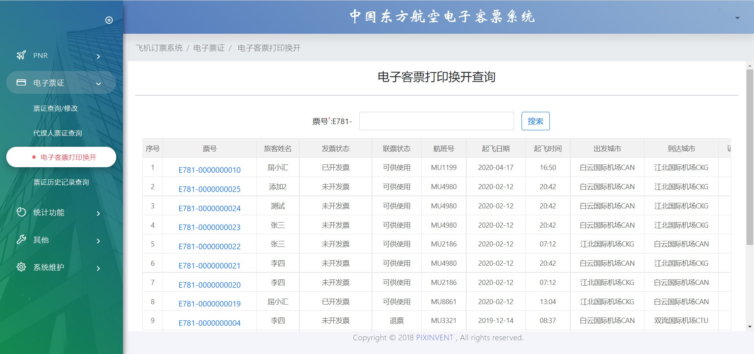Image resolution: width=754 pixels, height=354 pixels.
Task: Open 代理人票证查询 submenu item
Action: [58, 133]
